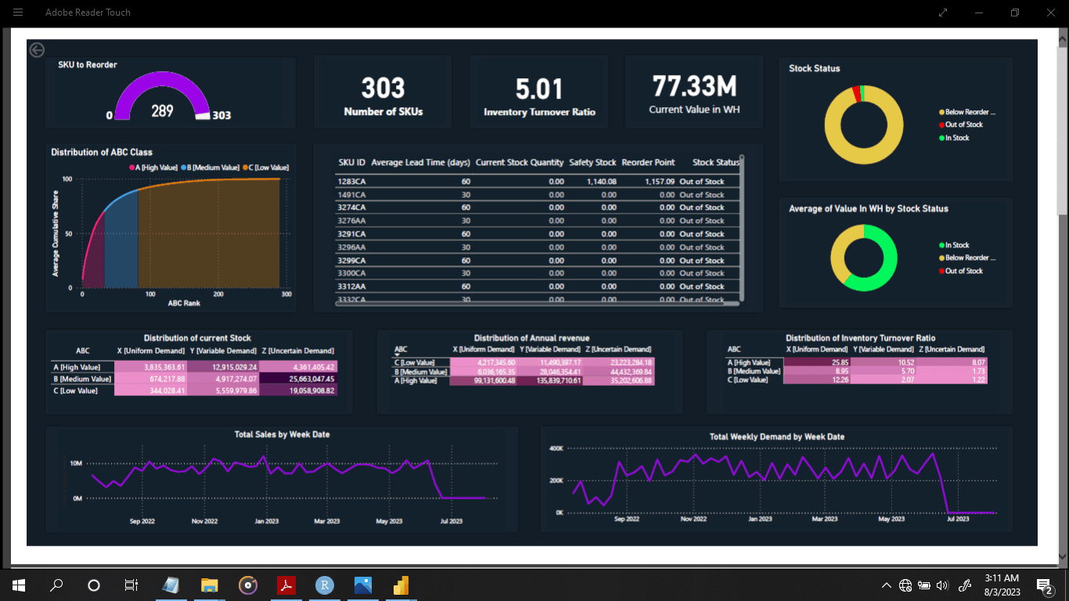Enter full-screen mode using title bar arrows
This screenshot has width=1069, height=601.
(943, 13)
